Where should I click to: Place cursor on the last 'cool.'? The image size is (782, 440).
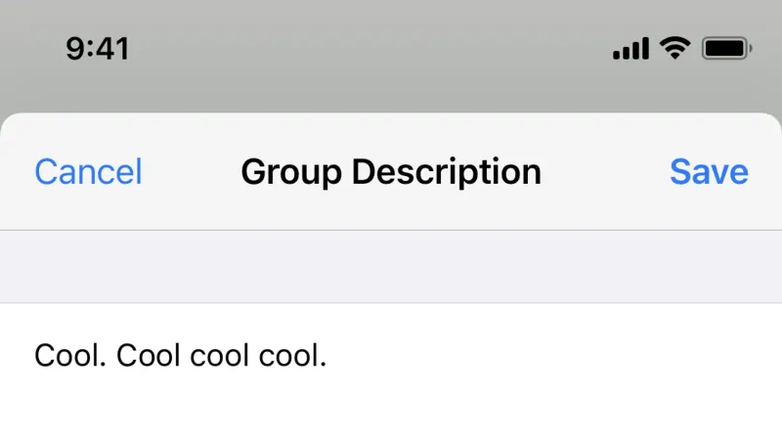click(292, 356)
